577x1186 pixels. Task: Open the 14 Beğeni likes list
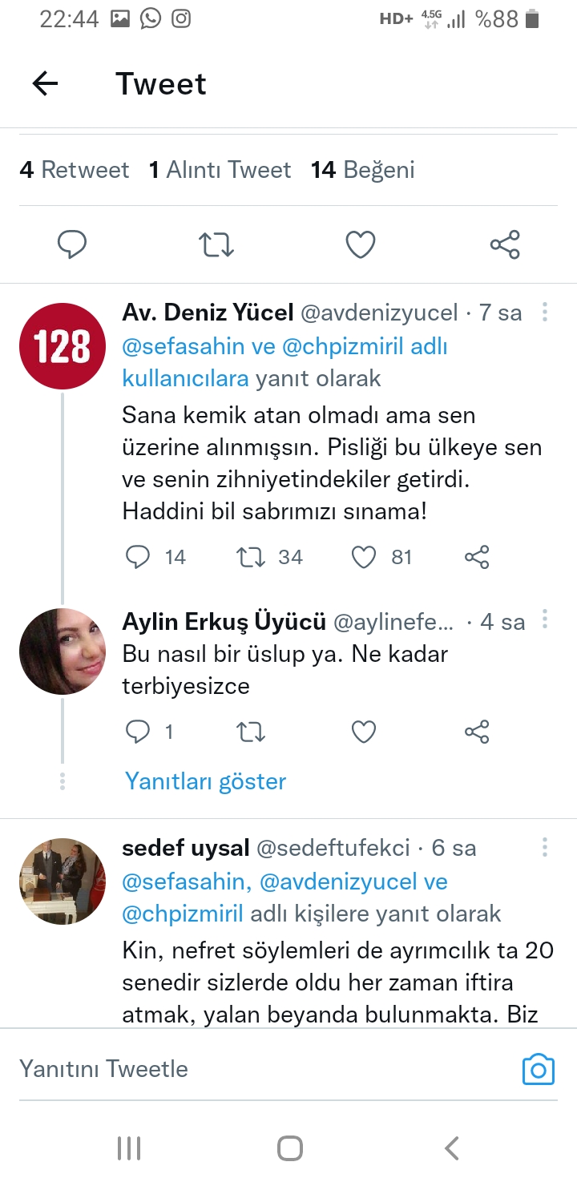click(x=363, y=170)
